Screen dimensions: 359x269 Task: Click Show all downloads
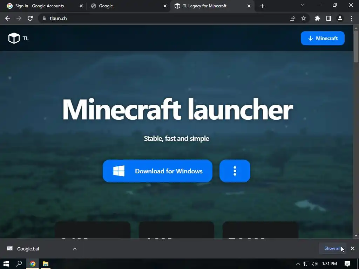332,248
